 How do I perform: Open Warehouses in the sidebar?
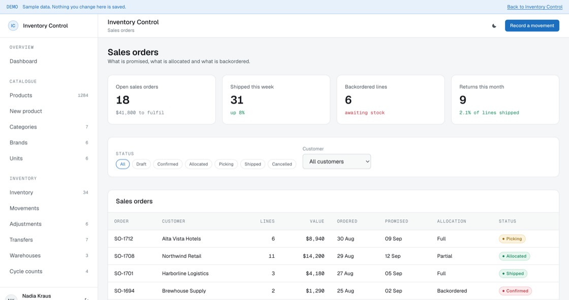pos(49,256)
